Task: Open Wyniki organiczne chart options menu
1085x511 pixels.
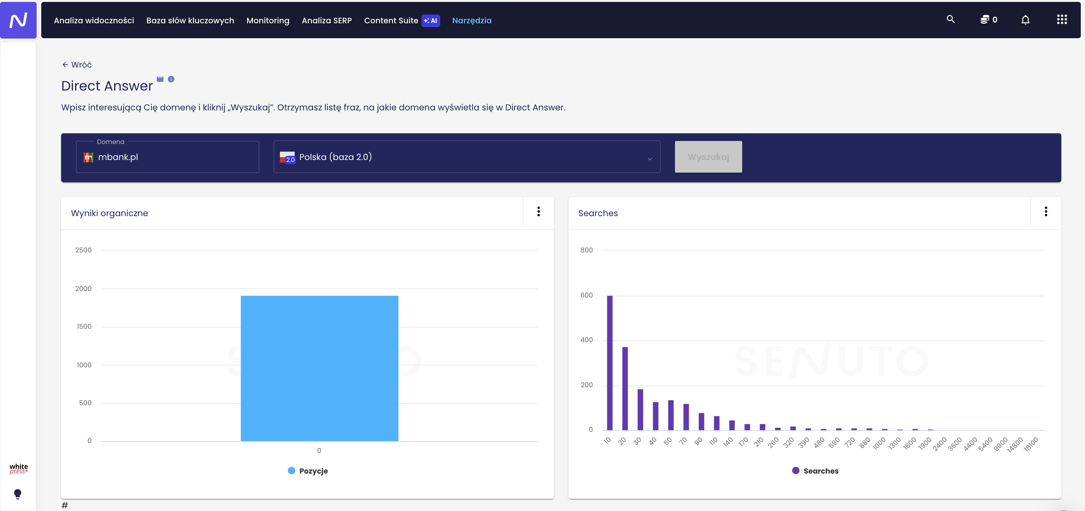Action: (x=538, y=212)
